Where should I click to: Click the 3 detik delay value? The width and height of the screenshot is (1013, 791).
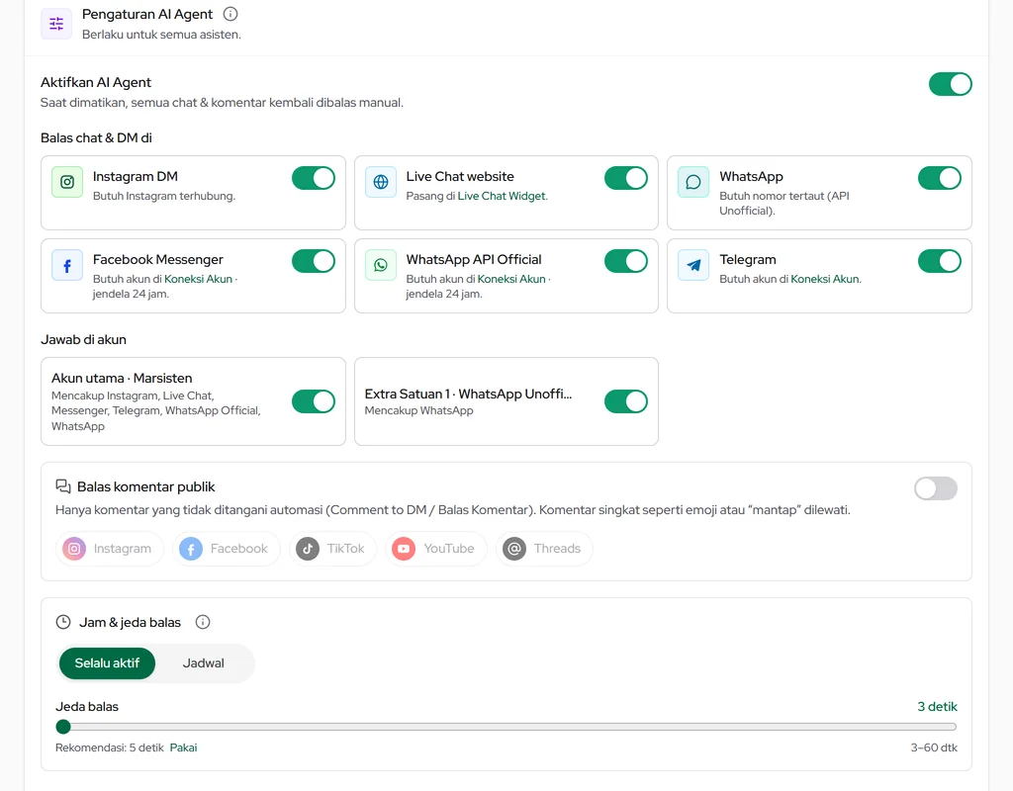pyautogui.click(x=938, y=706)
